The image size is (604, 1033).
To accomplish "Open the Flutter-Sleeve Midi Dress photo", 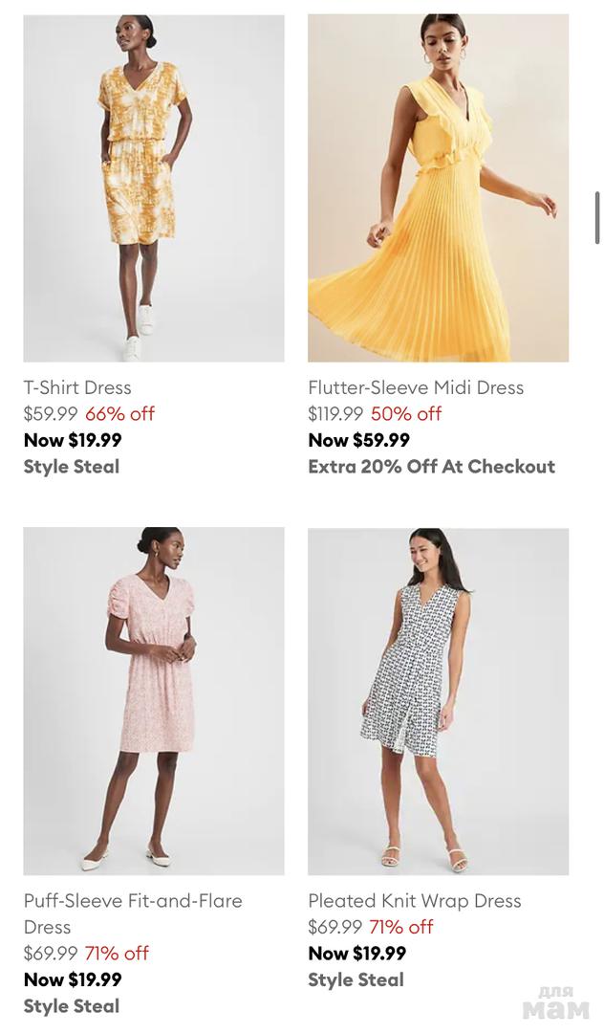I will tap(438, 187).
